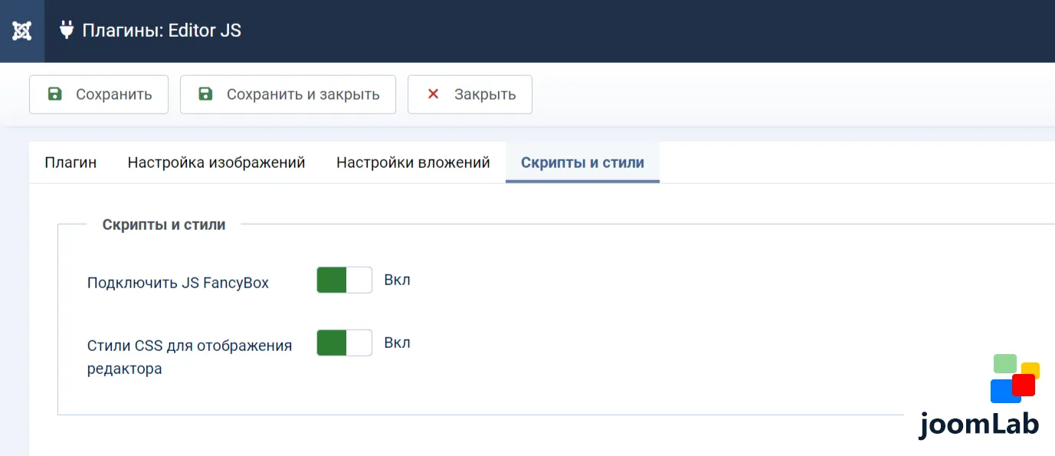Click floppy icon on Сохранить и закрыть

[x=205, y=94]
